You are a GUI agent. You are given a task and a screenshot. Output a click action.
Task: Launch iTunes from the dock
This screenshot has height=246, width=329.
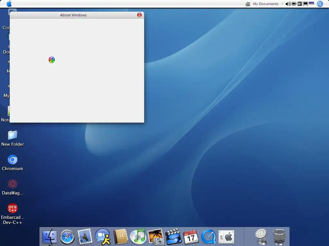pos(138,237)
